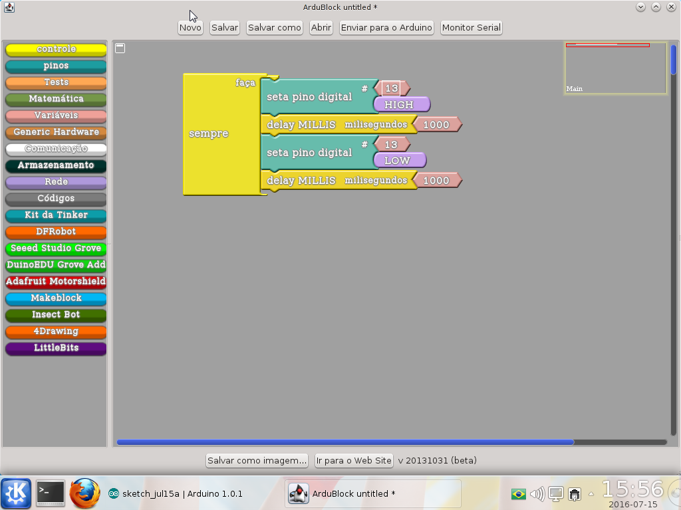The width and height of the screenshot is (681, 510).
Task: Switch to sketch_jul15a Arduino taskbar window
Action: 176,493
